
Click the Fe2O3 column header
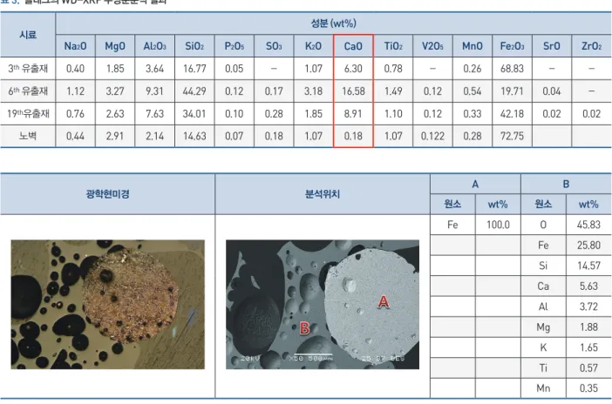point(512,46)
